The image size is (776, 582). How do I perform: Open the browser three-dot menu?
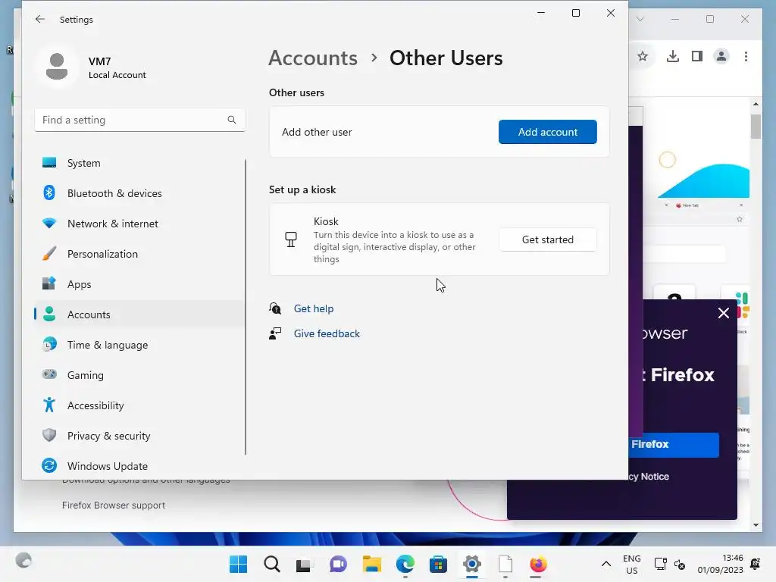tap(746, 56)
